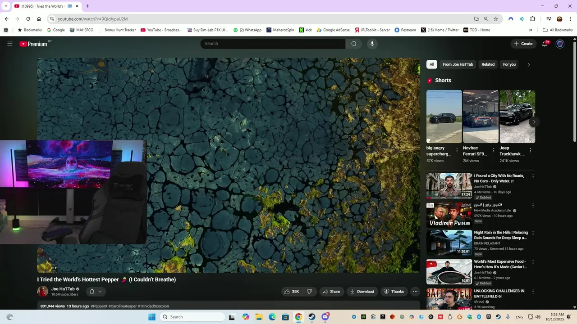Open options for Night Rain in the Hills
This screenshot has width=577, height=324.
(533, 233)
